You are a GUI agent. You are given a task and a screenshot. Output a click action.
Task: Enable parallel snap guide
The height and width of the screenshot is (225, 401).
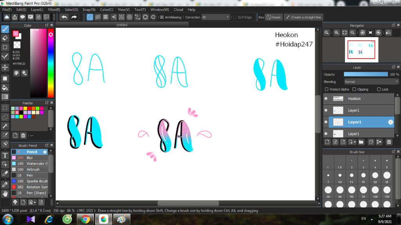(x=98, y=17)
